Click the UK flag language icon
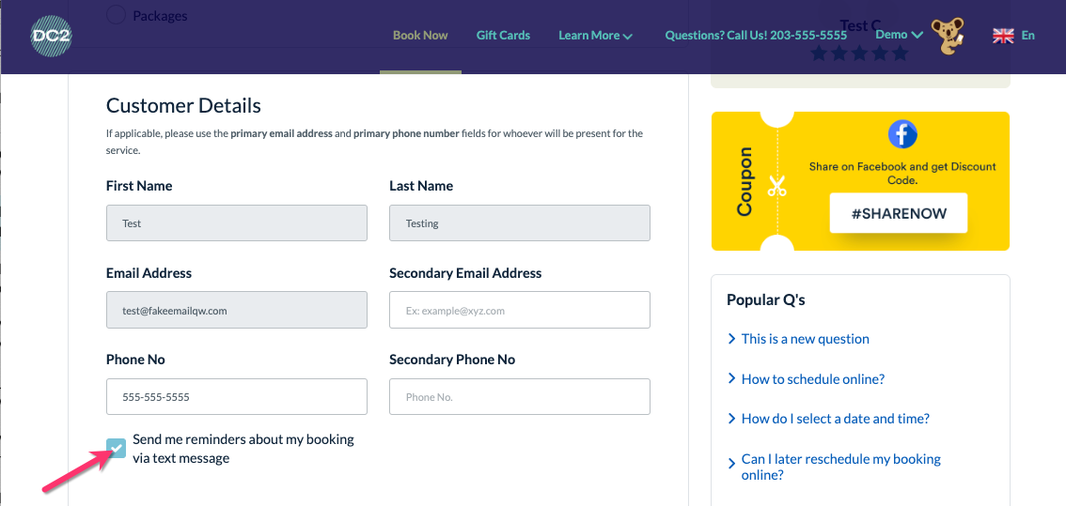 1003,36
